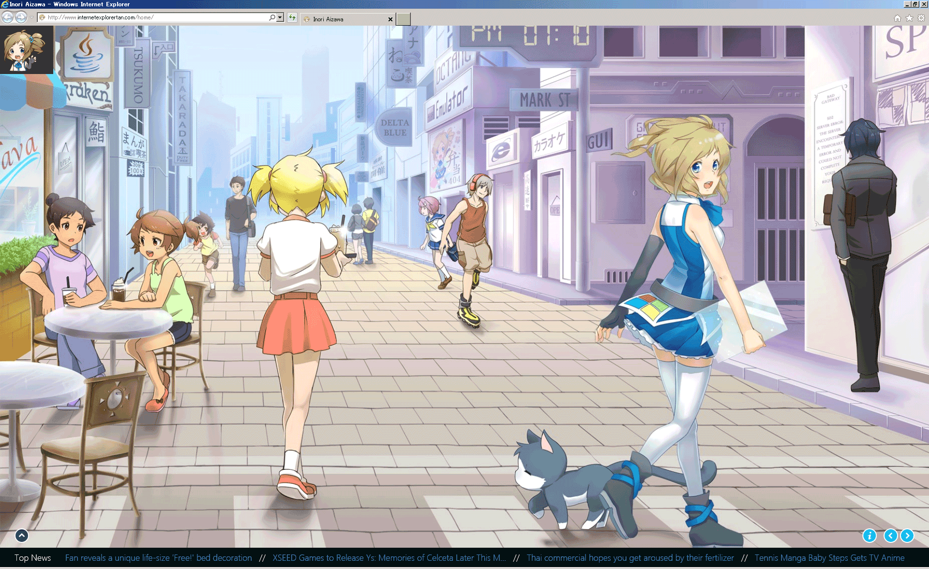Click the Internet Explorer logo in title bar
929x569 pixels.
[4, 4]
